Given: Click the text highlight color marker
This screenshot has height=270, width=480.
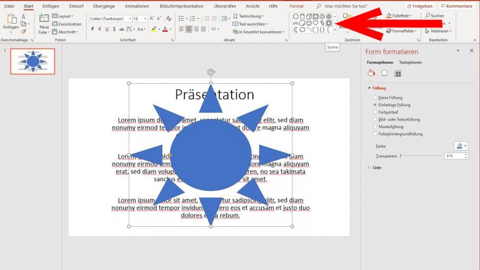Looking at the screenshot, I should tap(154, 29).
